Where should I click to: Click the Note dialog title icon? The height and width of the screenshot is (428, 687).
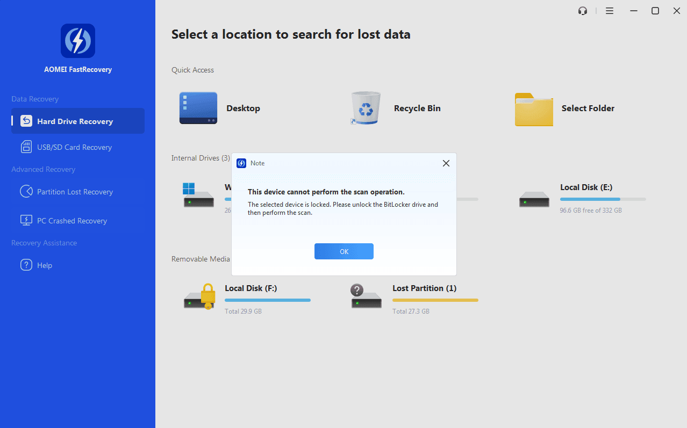pos(241,163)
